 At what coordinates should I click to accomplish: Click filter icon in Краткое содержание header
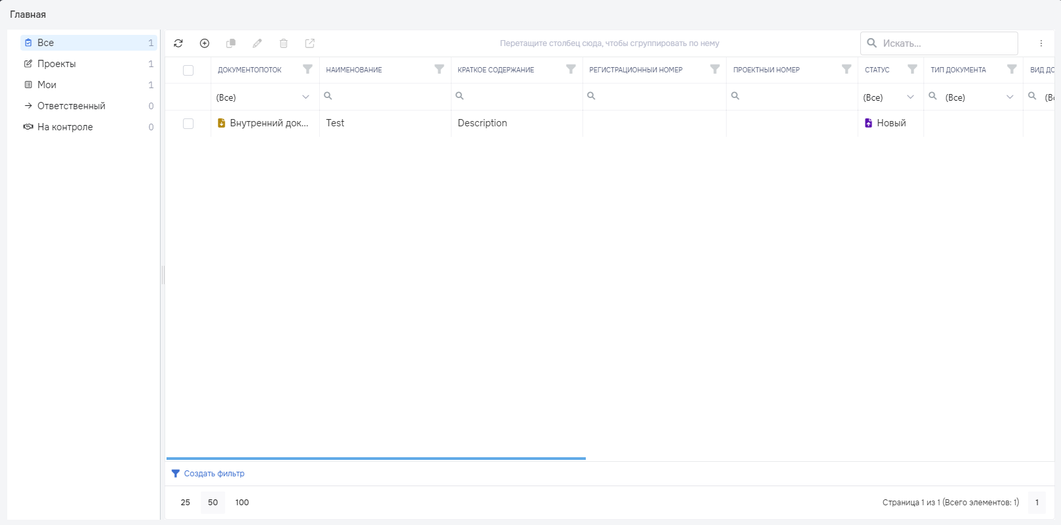[571, 69]
